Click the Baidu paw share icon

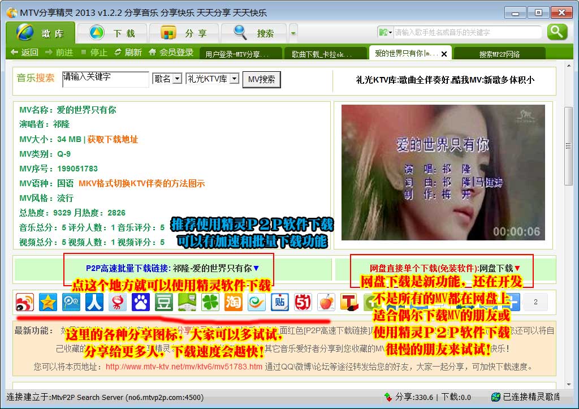coord(141,302)
